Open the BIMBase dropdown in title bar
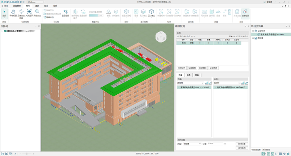291x156 pixels. 35,2
